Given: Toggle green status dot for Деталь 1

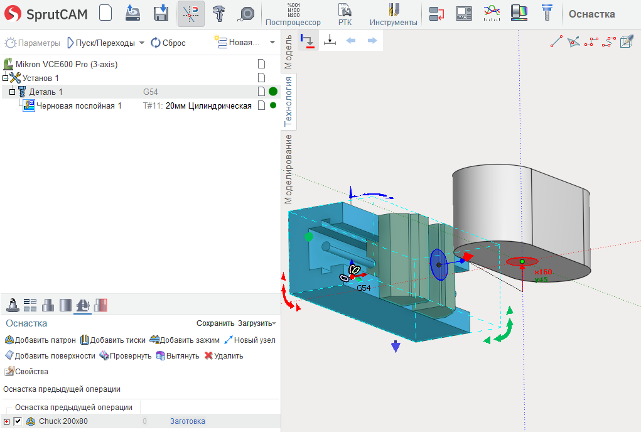Looking at the screenshot, I should click(273, 92).
